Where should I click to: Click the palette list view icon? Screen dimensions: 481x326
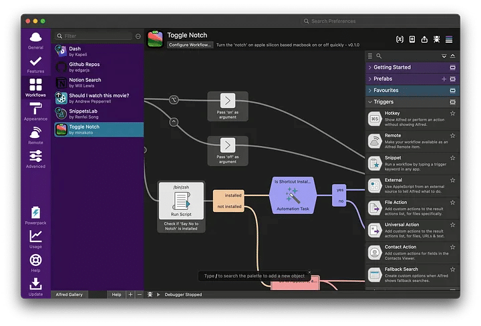(x=370, y=56)
